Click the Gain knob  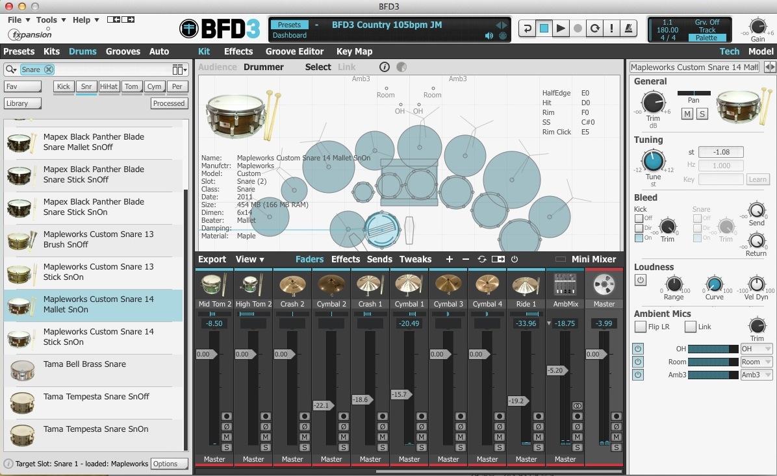758,26
